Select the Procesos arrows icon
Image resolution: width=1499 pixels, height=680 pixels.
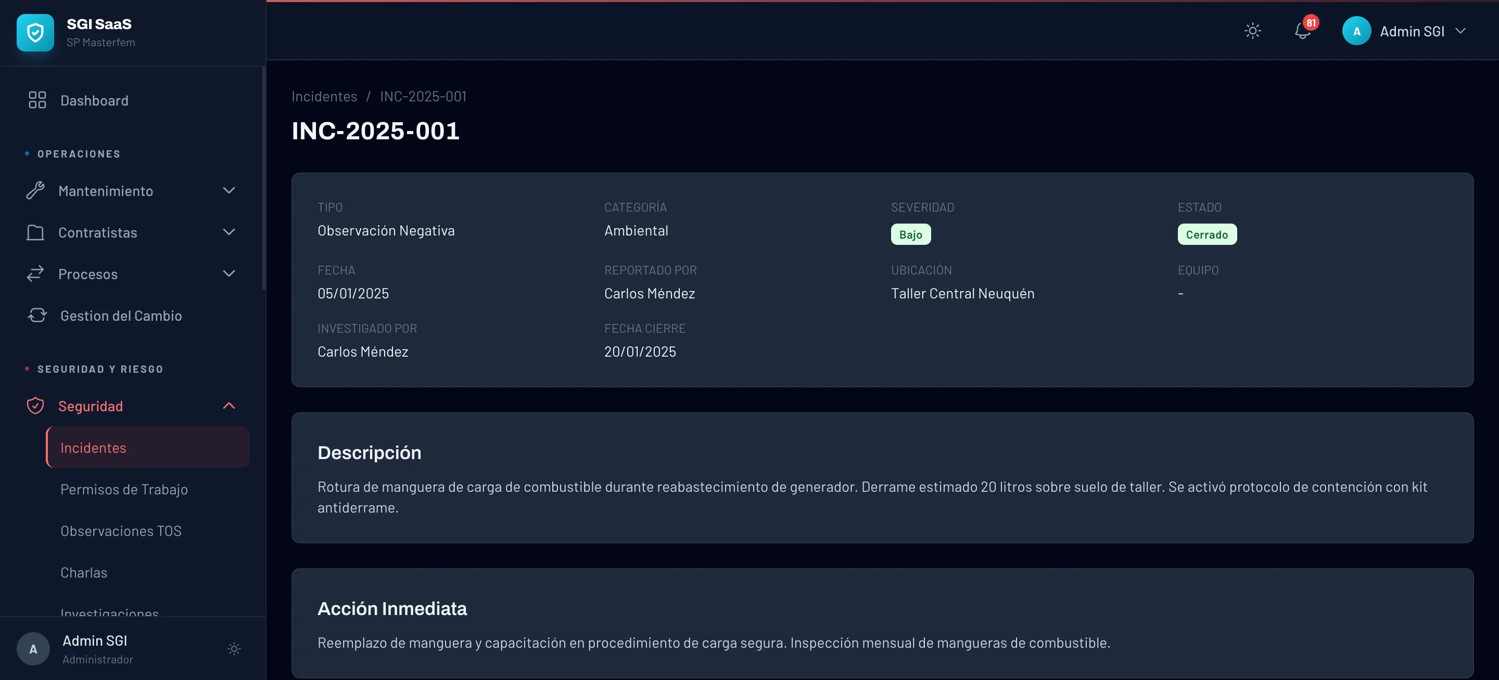click(36, 274)
